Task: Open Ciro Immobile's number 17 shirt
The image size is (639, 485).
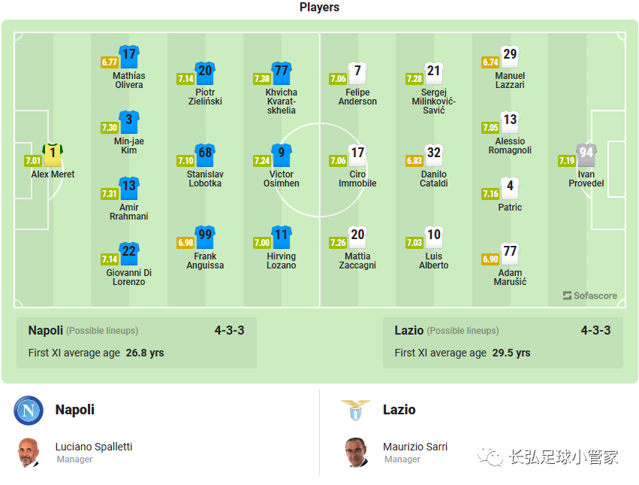Action: pyautogui.click(x=357, y=155)
